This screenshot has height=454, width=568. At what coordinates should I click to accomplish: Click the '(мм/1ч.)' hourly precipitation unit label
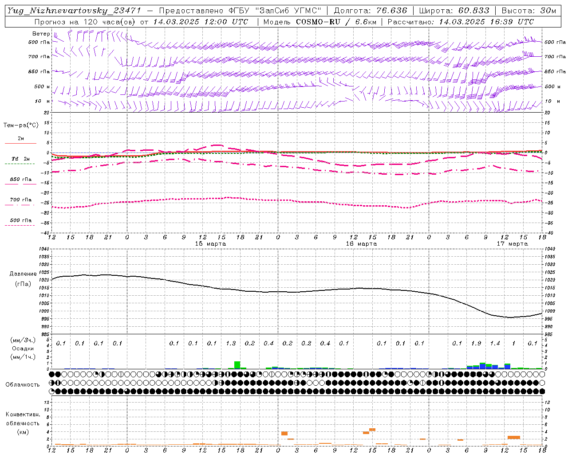click(23, 357)
